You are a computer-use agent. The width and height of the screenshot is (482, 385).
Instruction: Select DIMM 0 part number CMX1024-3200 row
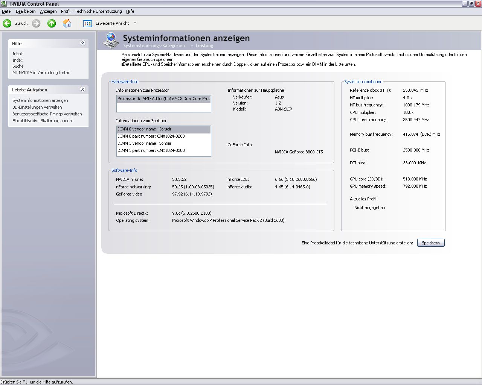coord(164,136)
